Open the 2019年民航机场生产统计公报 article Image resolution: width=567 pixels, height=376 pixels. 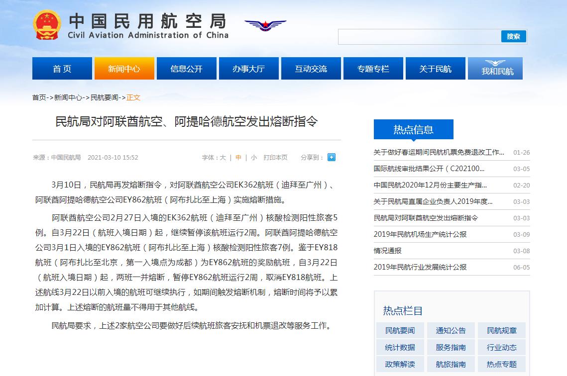point(421,234)
